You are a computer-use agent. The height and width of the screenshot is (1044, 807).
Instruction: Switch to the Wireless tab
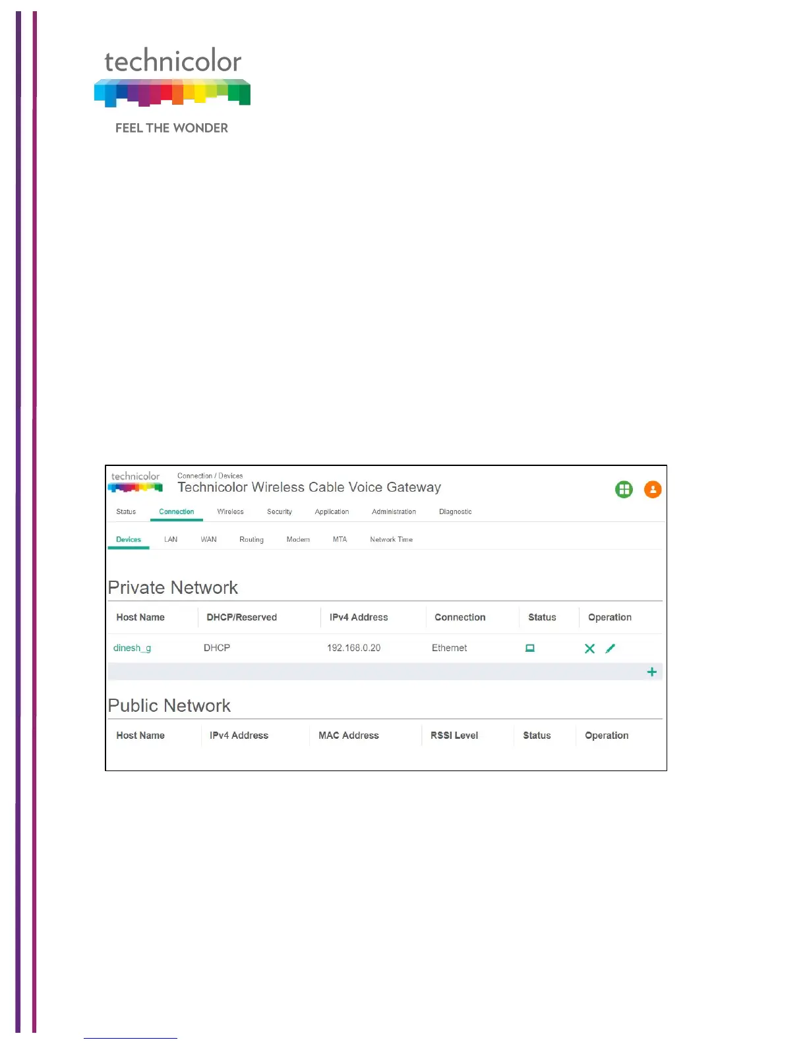[x=230, y=511]
